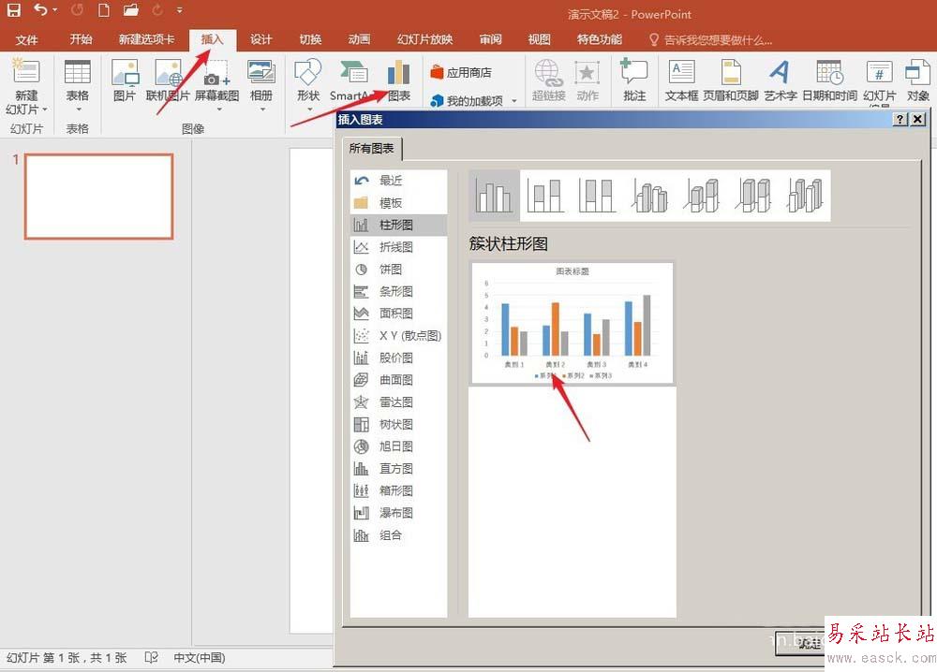Insert a new slide with 新建幻灯片
The height and width of the screenshot is (672, 937).
pos(26,86)
